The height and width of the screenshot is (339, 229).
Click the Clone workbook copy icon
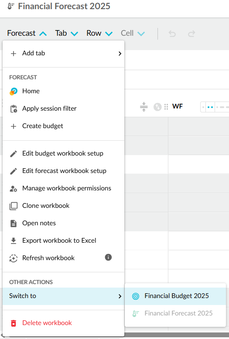point(14,206)
